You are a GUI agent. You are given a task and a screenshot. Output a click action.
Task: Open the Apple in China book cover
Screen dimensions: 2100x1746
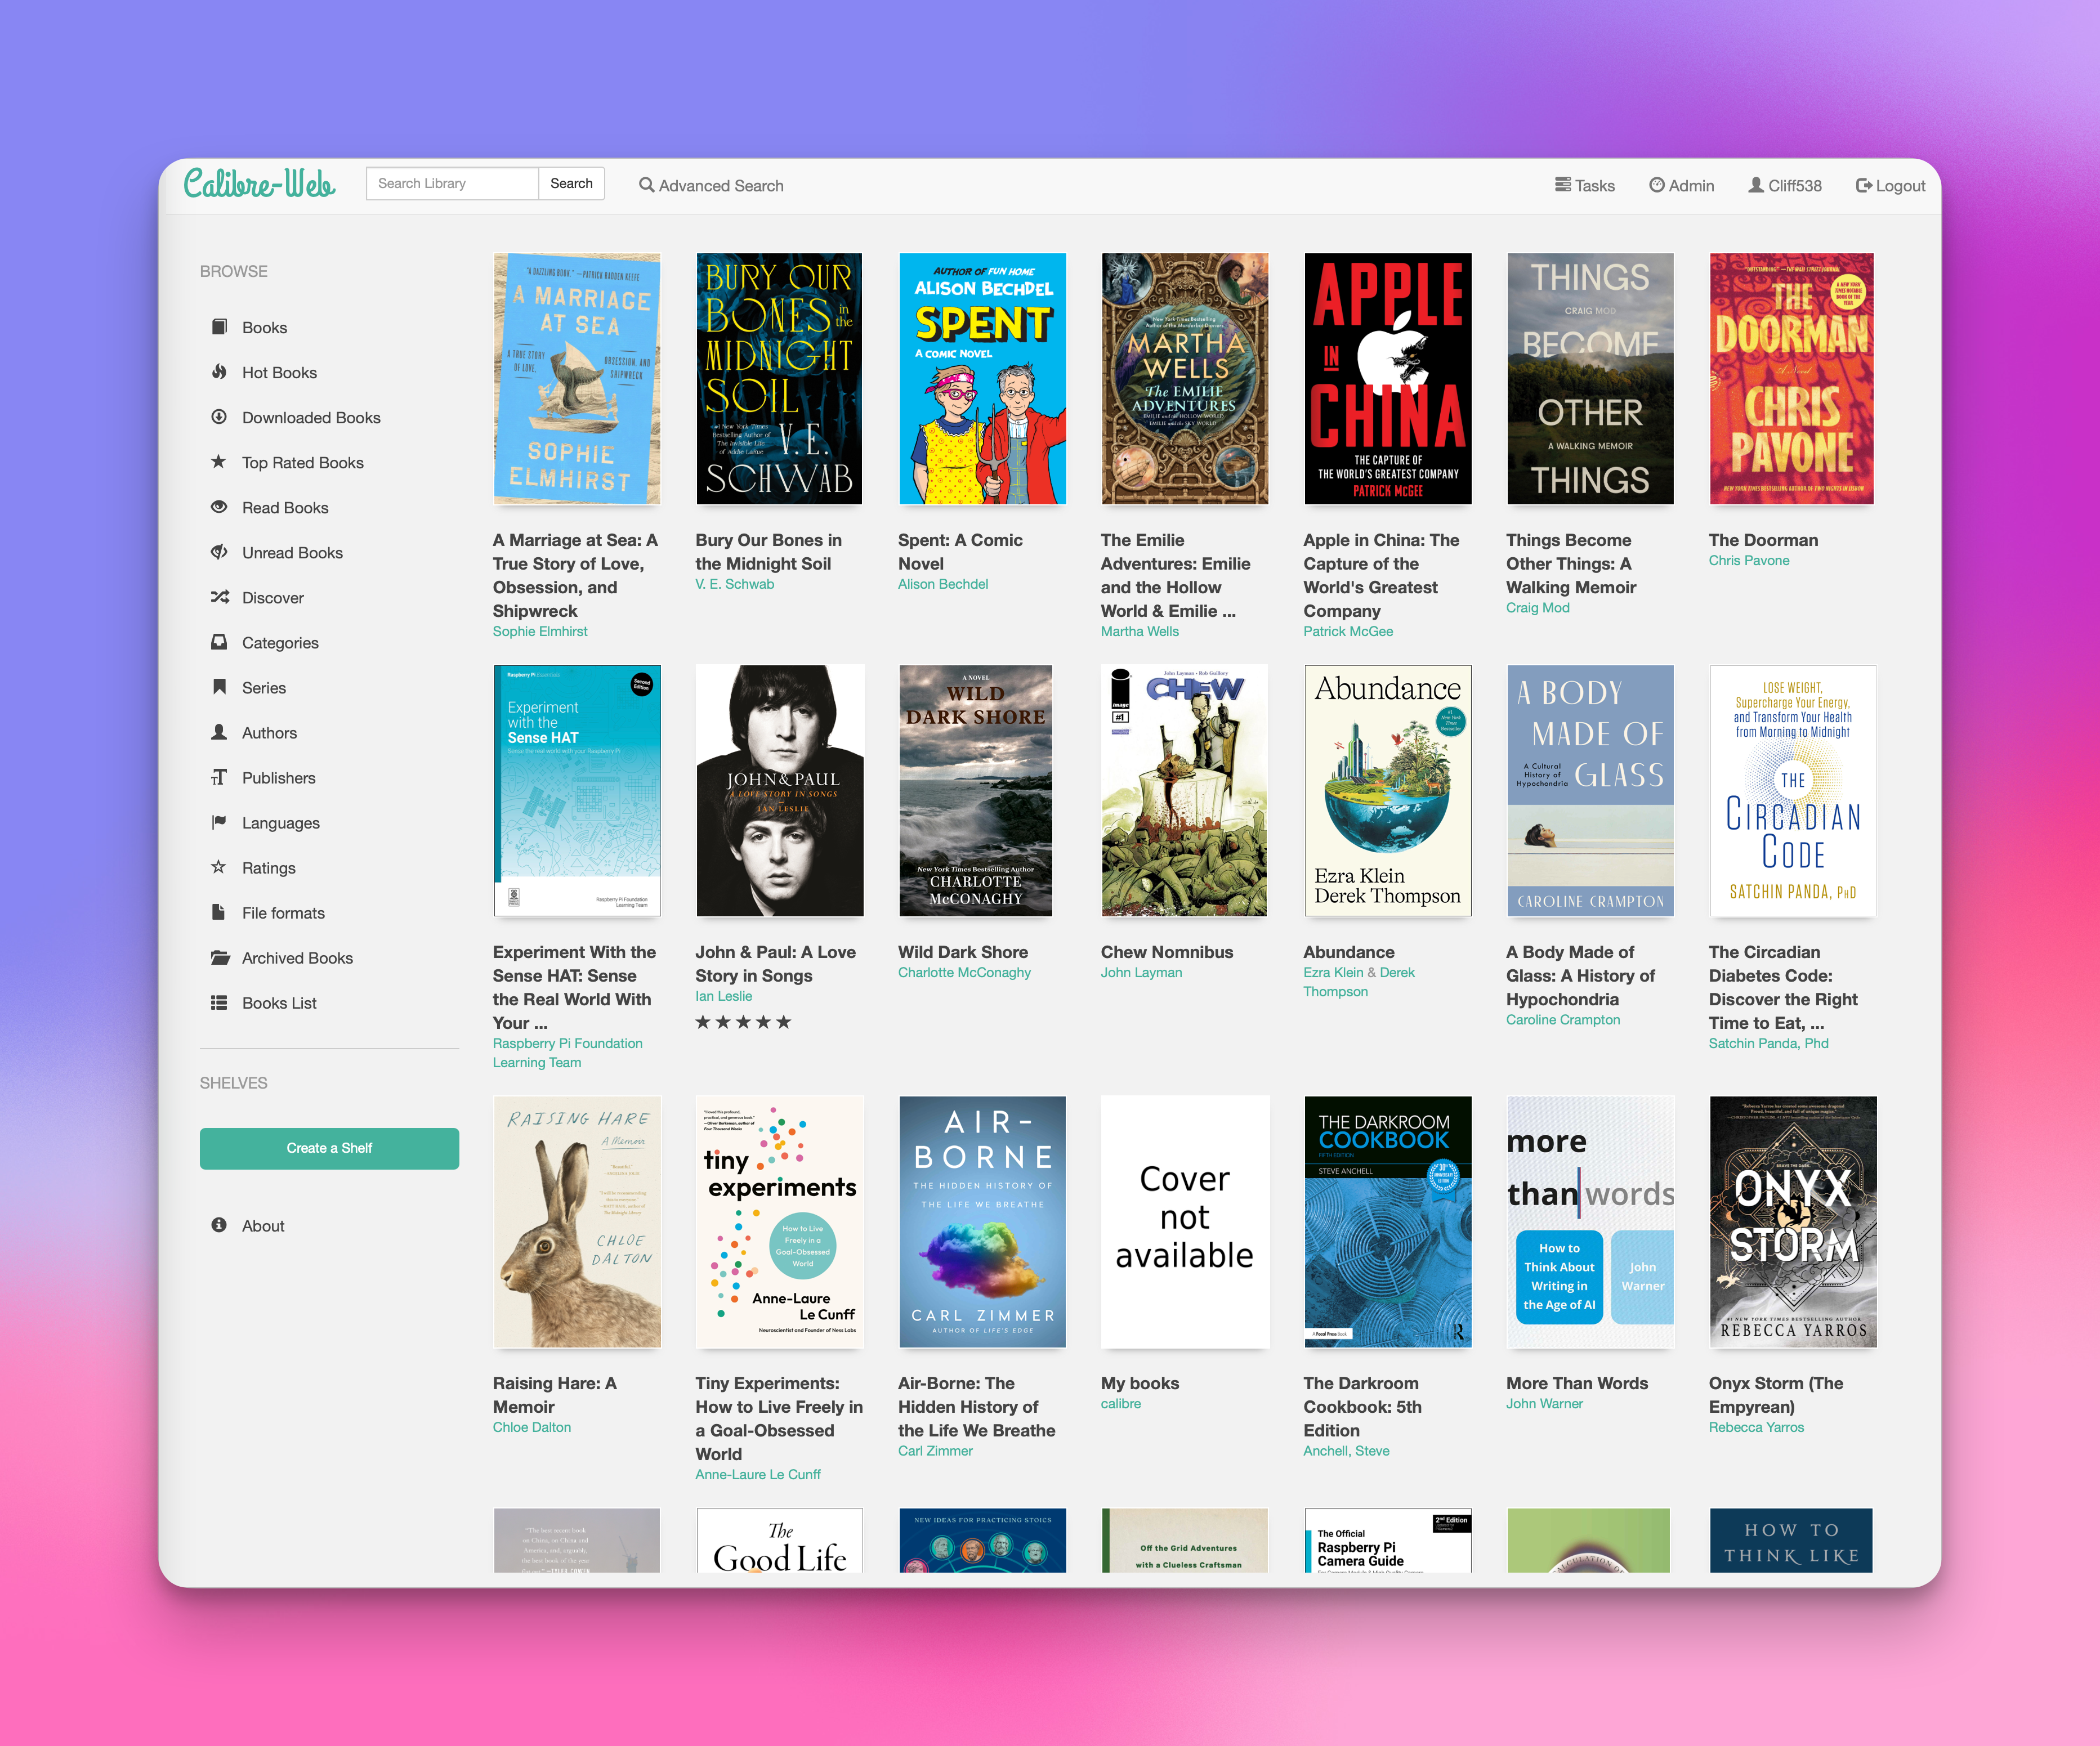[x=1387, y=379]
